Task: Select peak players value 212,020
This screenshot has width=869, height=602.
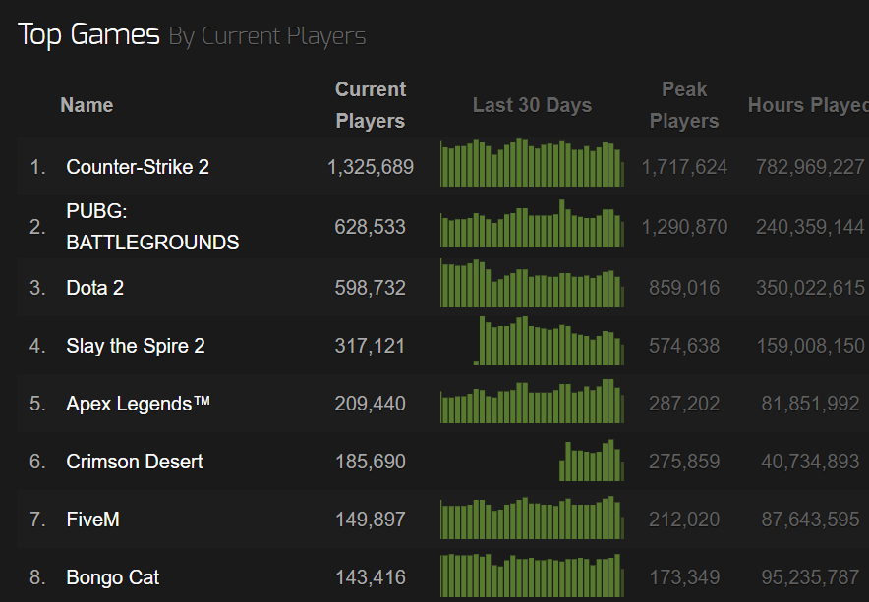Action: [x=684, y=520]
